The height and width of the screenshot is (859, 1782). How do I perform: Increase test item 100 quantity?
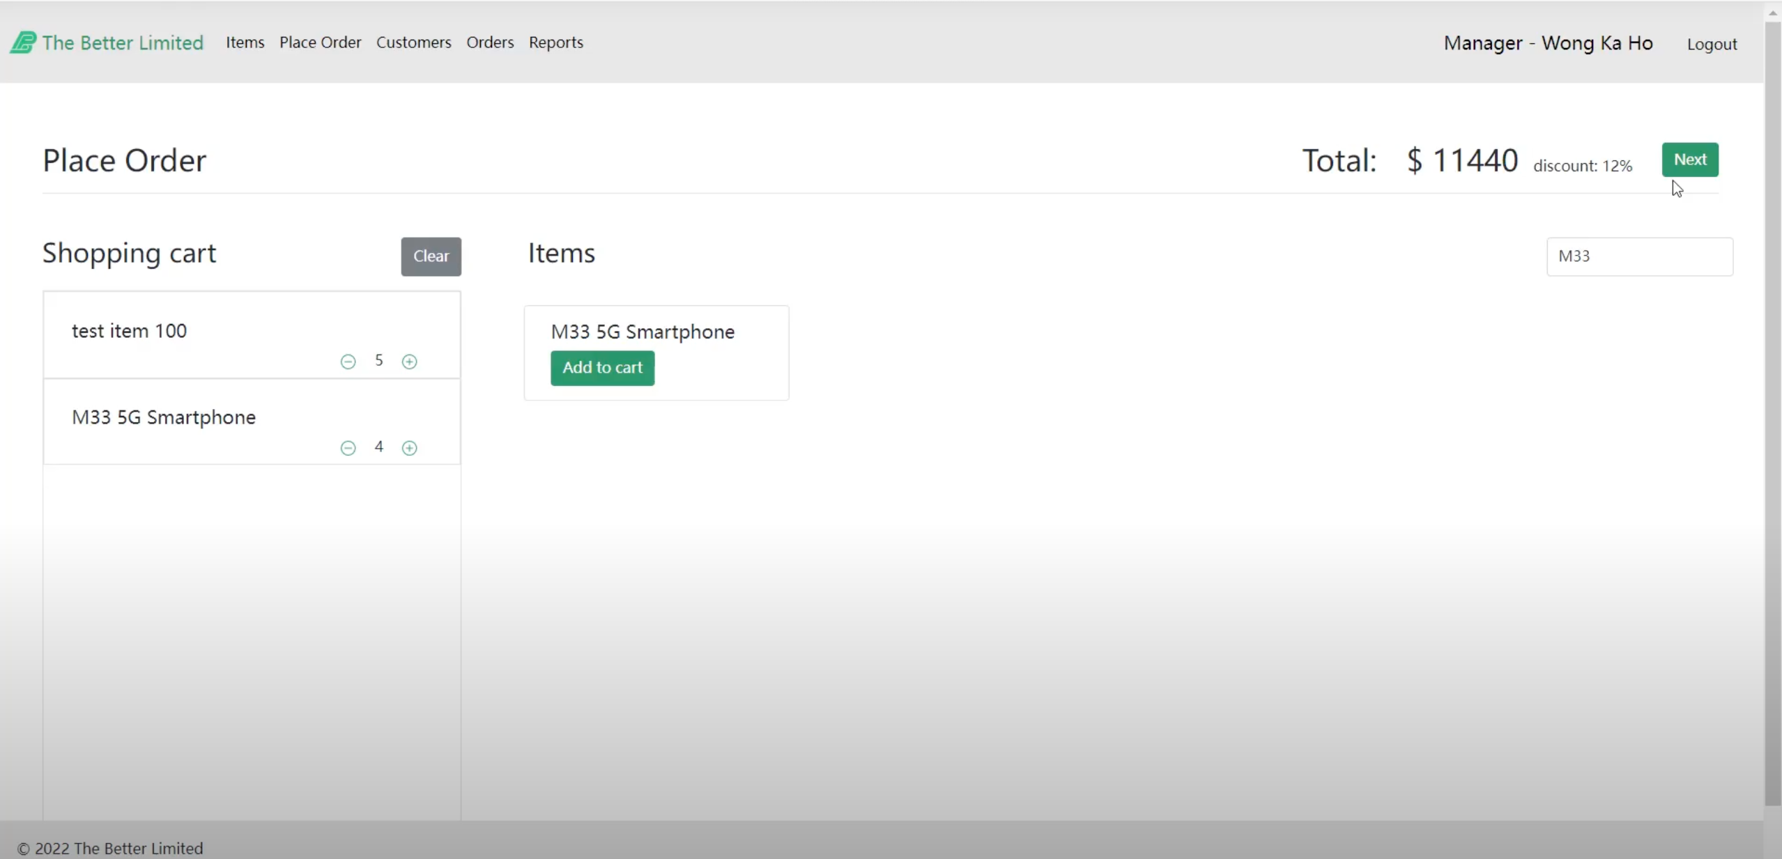[x=410, y=362]
